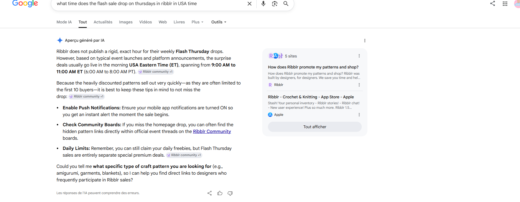
Task: Click the Tout afficher button
Action: click(x=315, y=127)
